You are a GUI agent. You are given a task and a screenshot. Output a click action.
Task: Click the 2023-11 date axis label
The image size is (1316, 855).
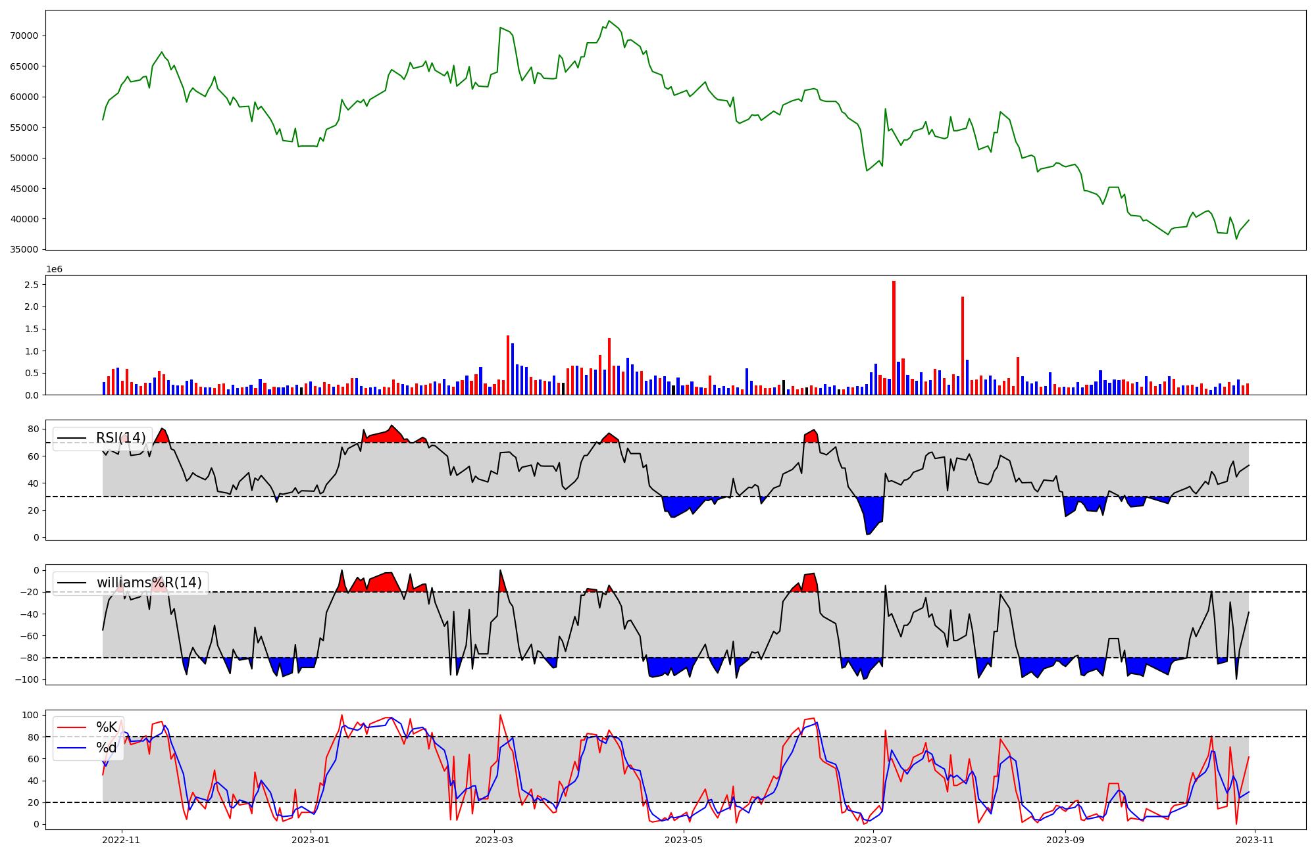tap(1255, 840)
